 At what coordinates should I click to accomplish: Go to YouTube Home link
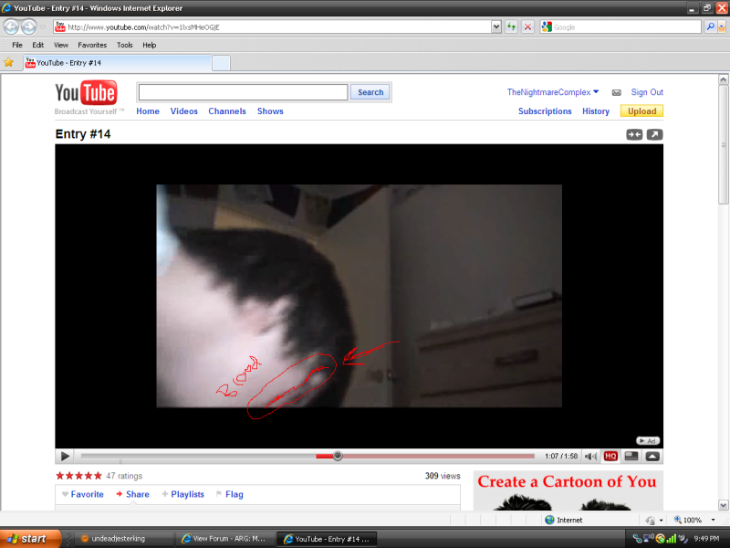point(148,111)
